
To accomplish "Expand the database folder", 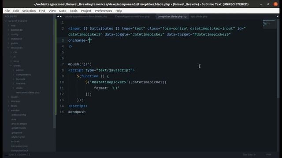I will tap(8, 39).
